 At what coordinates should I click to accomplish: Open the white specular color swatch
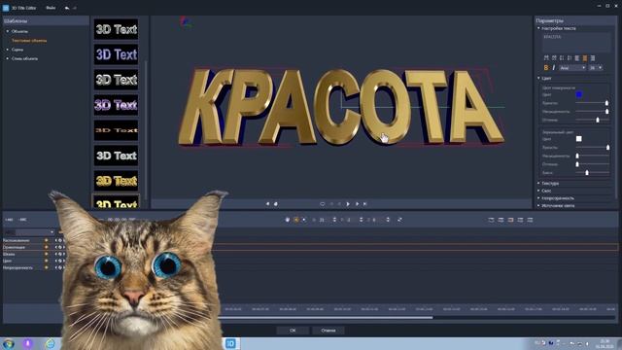coord(579,138)
